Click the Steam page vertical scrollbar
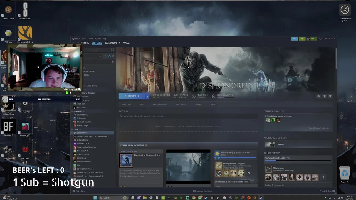356x200 pixels. 336,58
